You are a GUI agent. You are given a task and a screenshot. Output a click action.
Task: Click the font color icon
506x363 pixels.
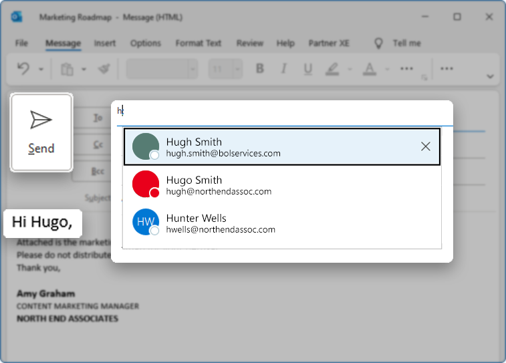pos(369,69)
